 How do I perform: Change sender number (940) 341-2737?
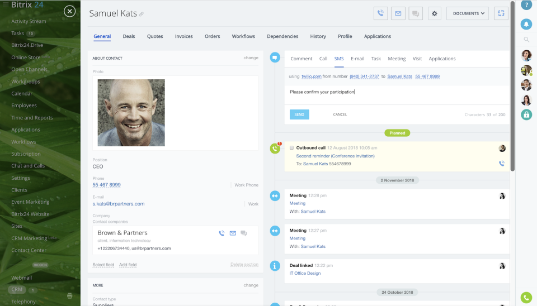364,76
